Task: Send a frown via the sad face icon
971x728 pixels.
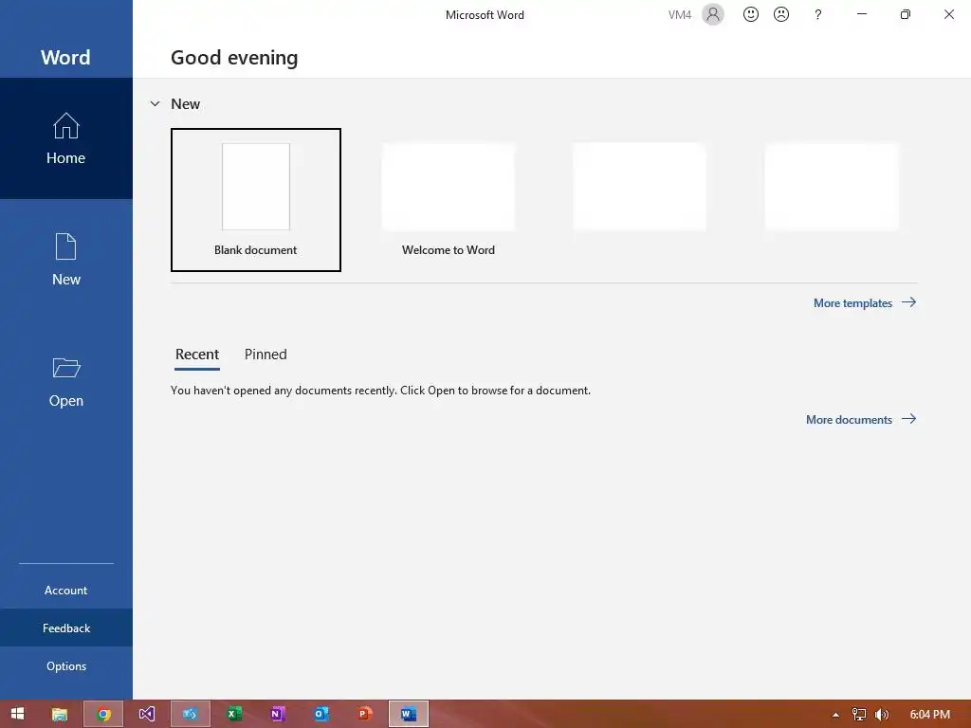Action: 781,14
